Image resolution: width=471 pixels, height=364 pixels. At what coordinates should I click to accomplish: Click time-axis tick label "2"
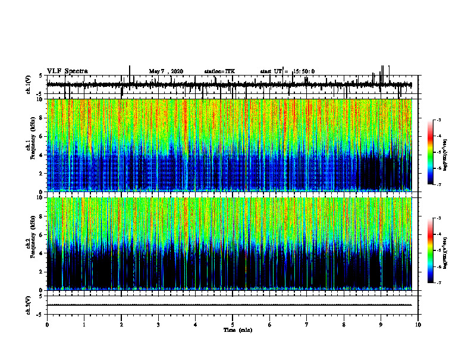121,325
